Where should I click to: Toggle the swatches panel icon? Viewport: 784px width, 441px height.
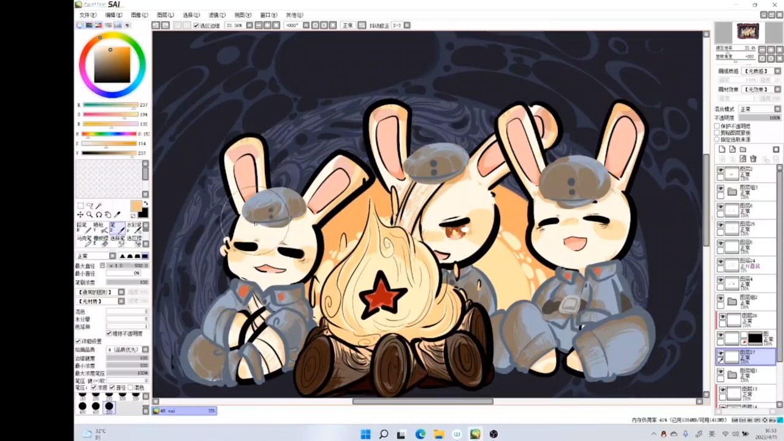coord(118,25)
